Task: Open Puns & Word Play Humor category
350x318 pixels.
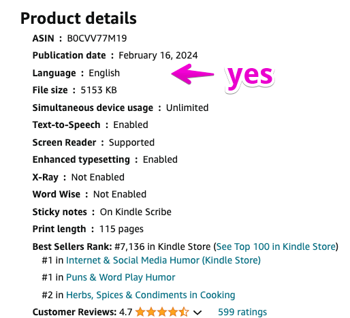Action: [121, 277]
